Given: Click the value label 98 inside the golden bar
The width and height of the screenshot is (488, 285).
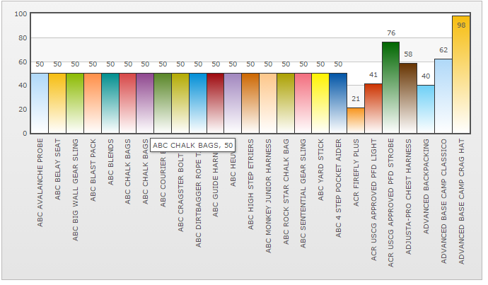Looking at the screenshot, I should (x=461, y=25).
